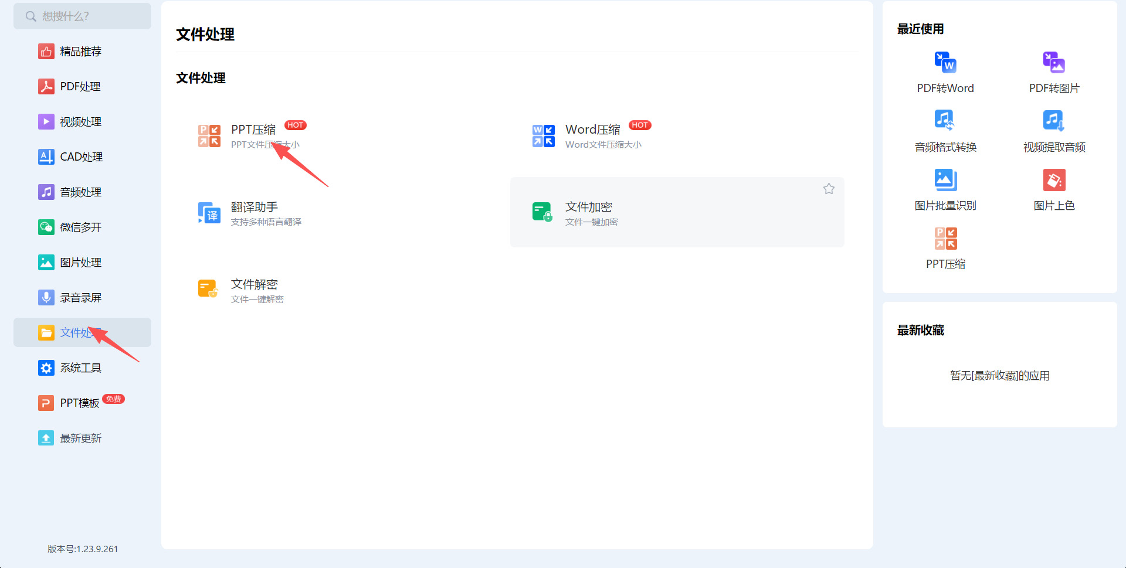Open recent 视频提取音频 label
Image resolution: width=1126 pixels, height=568 pixels.
(x=1054, y=147)
